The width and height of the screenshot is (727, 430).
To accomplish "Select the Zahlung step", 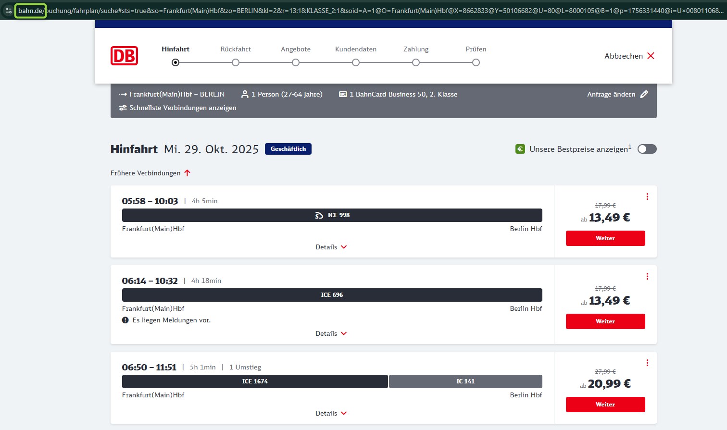I will pos(416,56).
